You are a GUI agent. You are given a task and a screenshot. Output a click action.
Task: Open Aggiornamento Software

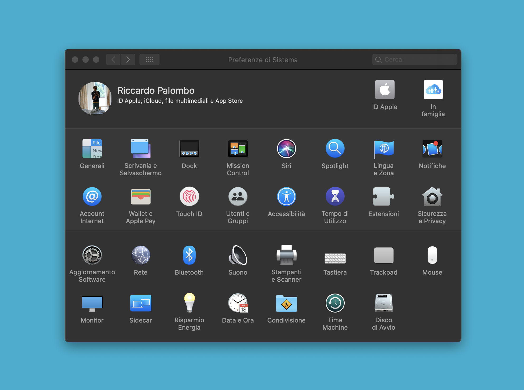point(92,255)
